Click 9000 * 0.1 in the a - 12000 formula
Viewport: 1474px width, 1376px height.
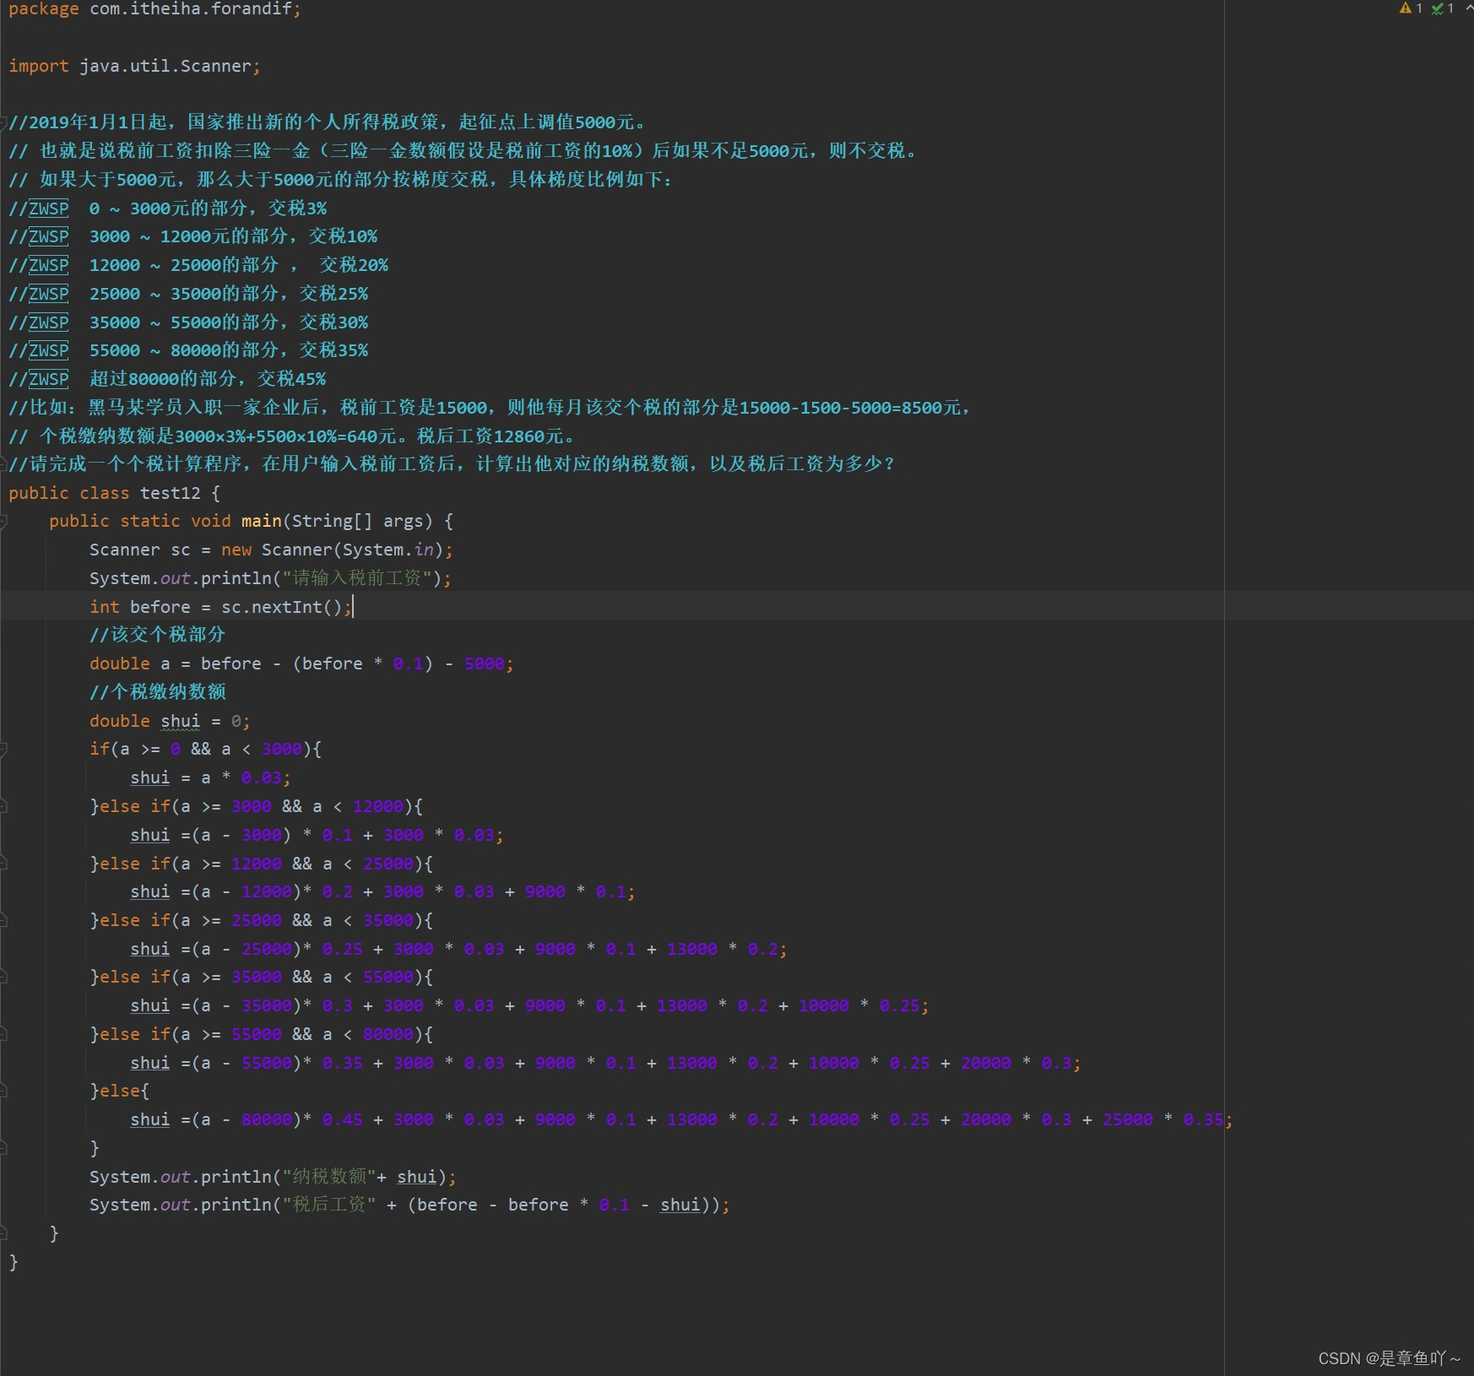tap(576, 892)
